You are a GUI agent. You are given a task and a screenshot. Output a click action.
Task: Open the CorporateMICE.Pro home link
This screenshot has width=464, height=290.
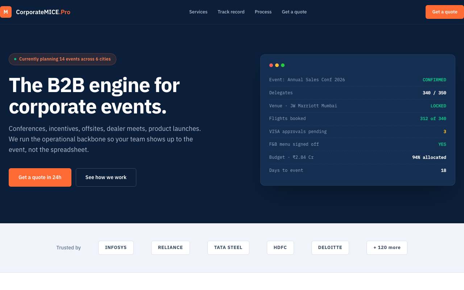[35, 12]
